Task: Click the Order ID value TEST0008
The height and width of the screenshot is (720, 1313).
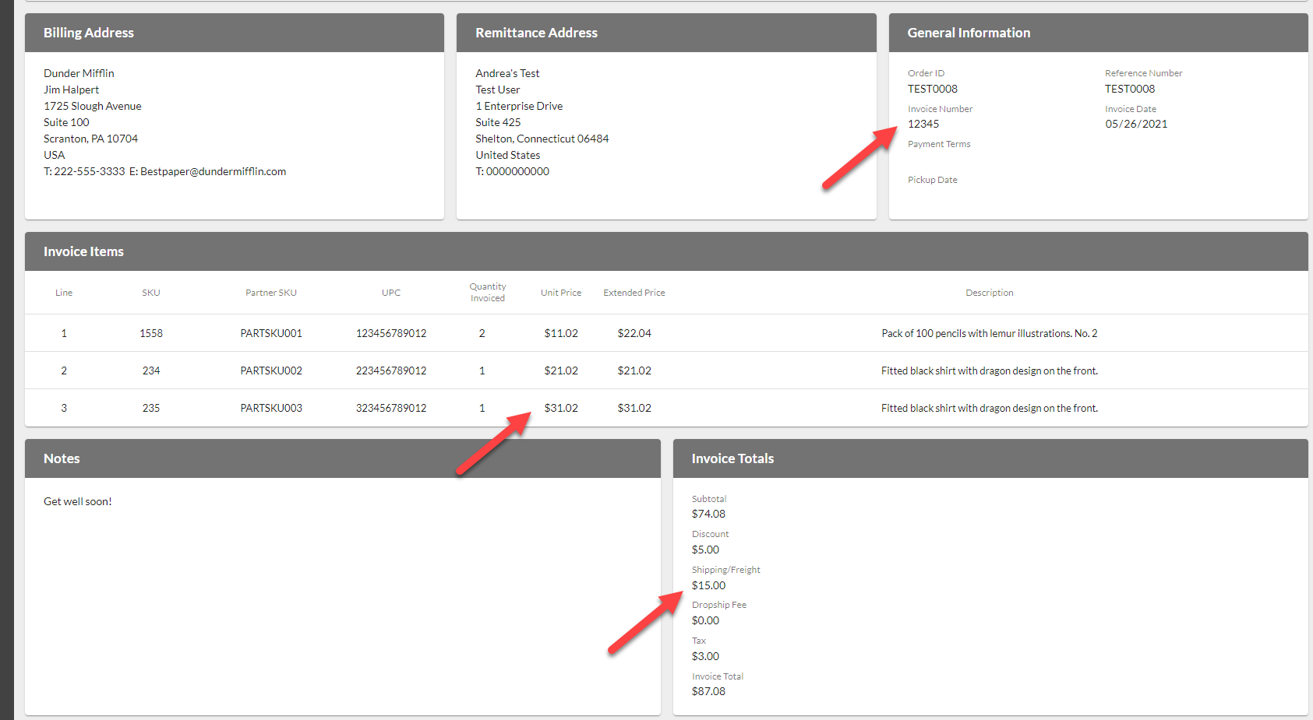Action: click(x=932, y=89)
